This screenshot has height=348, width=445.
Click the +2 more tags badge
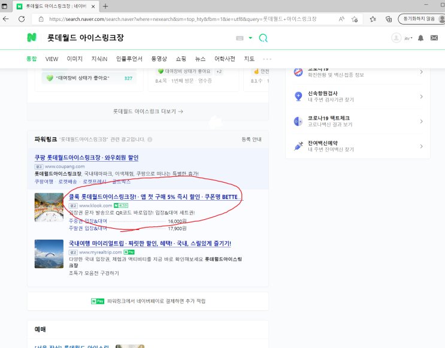click(x=219, y=71)
